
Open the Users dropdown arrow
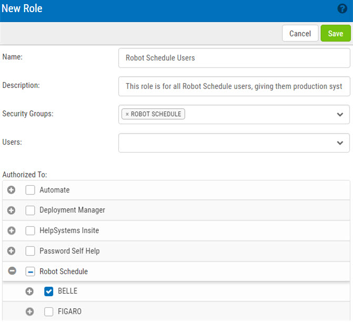coord(340,143)
